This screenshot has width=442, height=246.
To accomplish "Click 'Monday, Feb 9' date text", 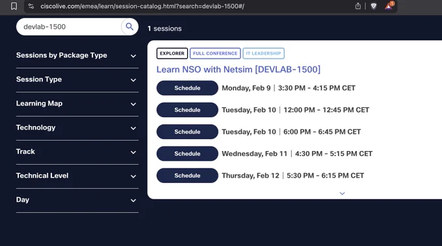I will 246,88.
